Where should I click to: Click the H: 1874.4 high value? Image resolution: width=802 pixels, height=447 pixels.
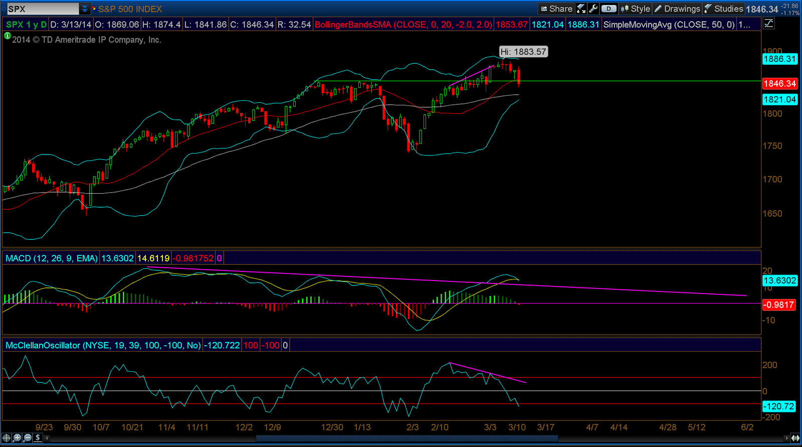(x=161, y=24)
